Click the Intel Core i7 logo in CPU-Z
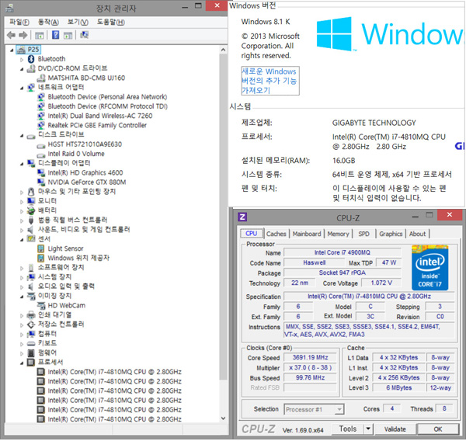 tap(433, 267)
